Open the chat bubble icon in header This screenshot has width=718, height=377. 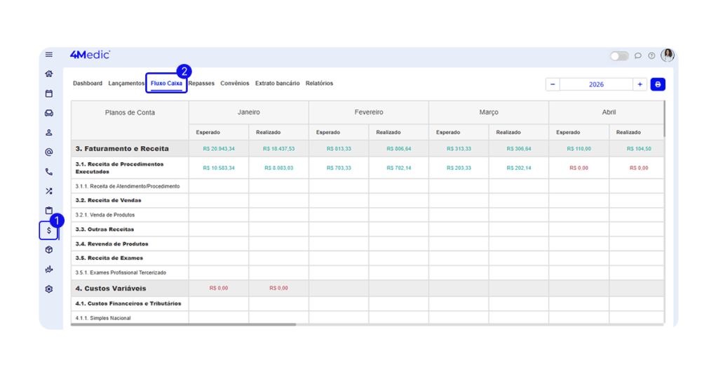(638, 55)
